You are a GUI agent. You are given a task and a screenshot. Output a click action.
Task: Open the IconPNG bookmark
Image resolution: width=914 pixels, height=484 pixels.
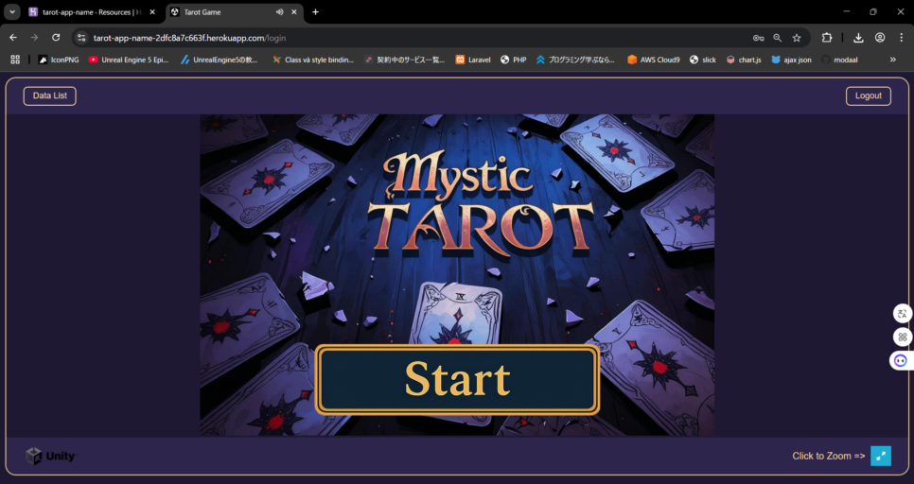59,60
